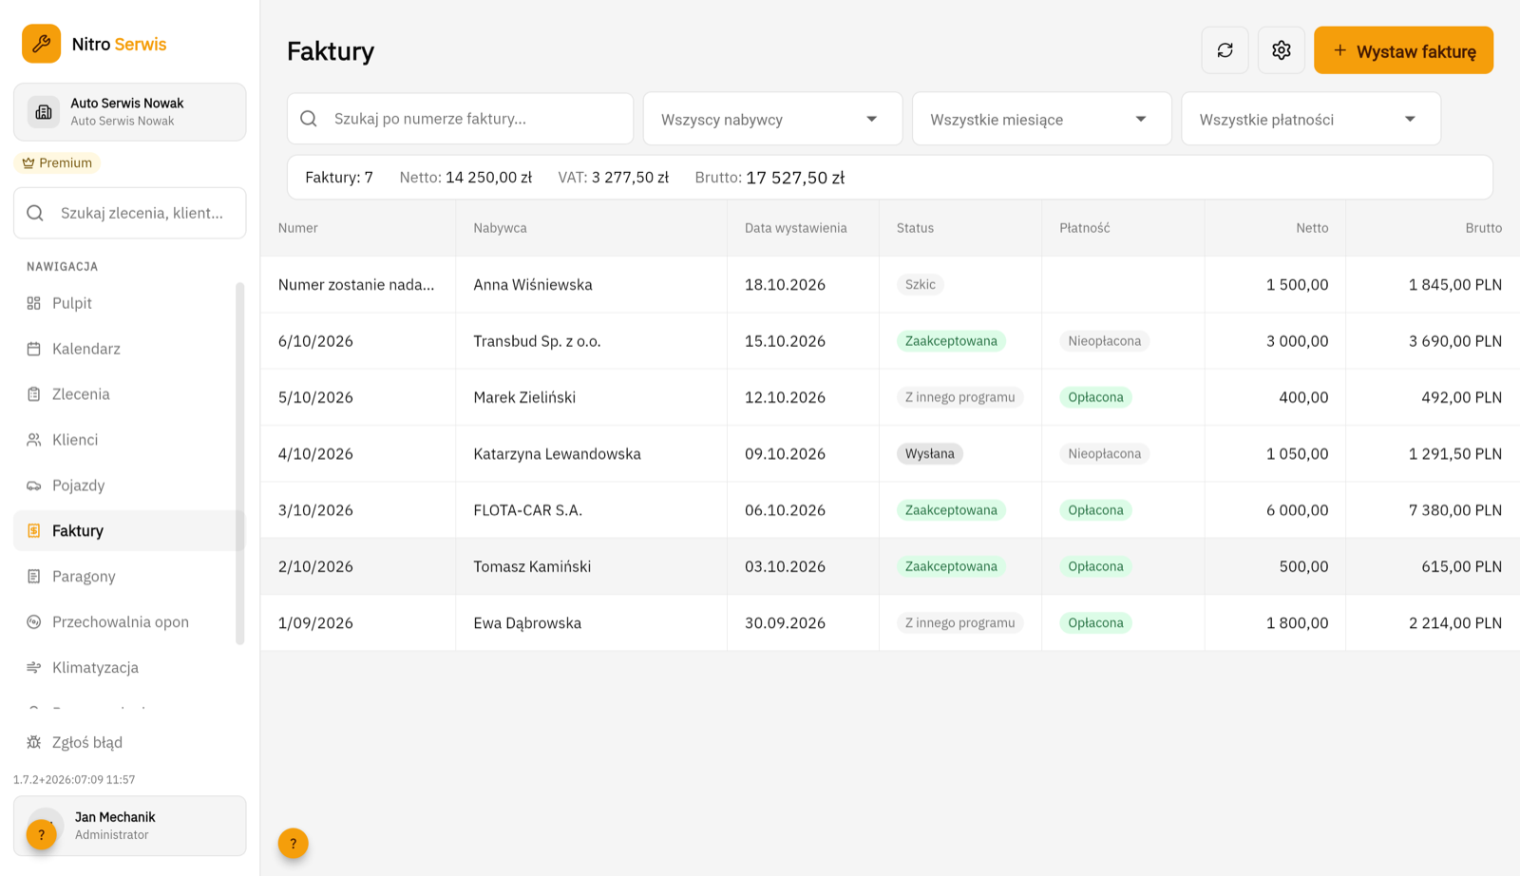Expand the Wszystkie miesiące filter

pyautogui.click(x=1041, y=119)
